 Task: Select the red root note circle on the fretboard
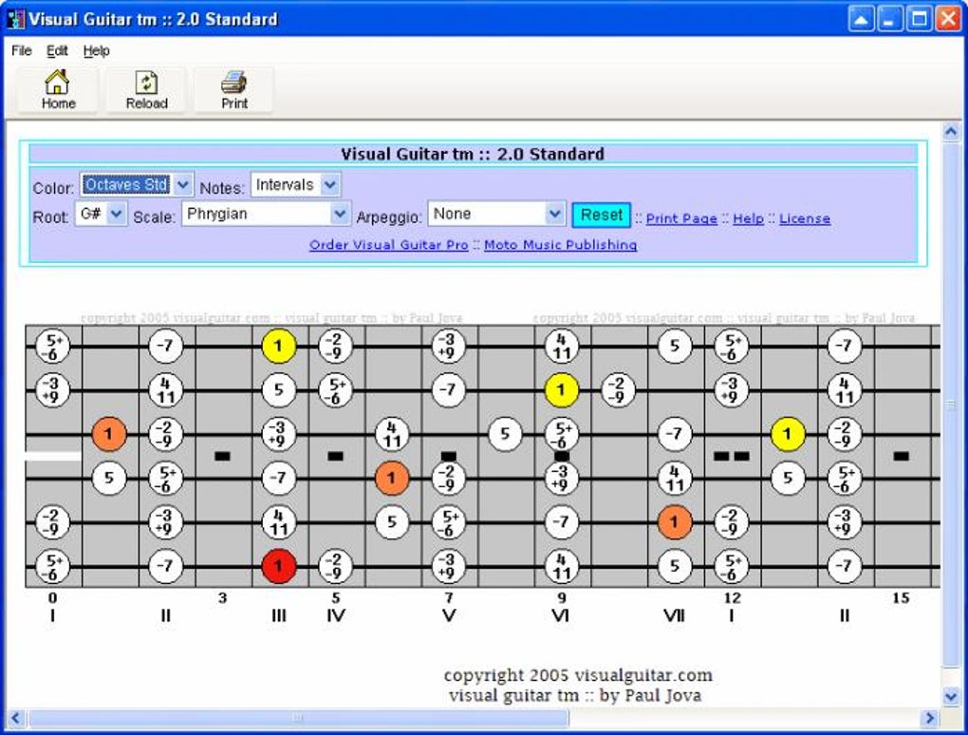pos(278,567)
